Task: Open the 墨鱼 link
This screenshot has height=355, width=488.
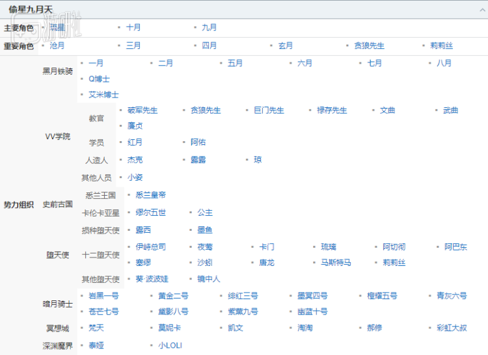Action: (205, 230)
